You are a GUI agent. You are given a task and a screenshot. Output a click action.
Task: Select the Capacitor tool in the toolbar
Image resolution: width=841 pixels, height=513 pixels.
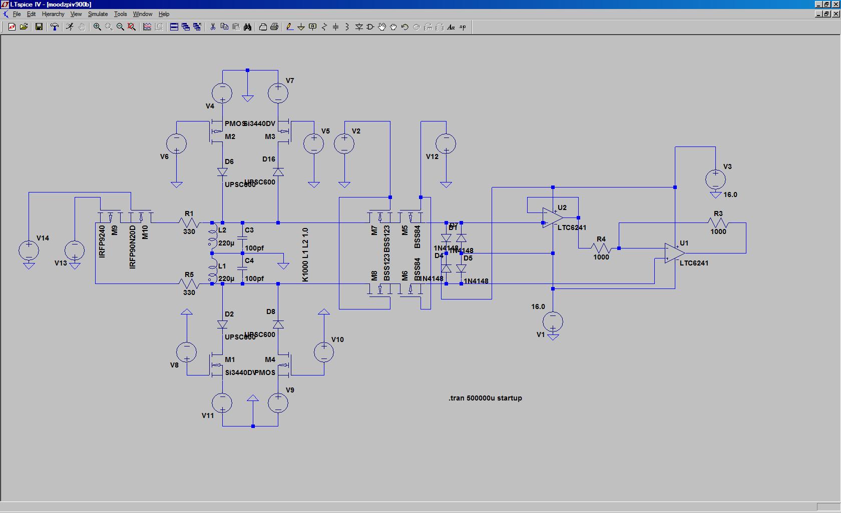point(335,27)
